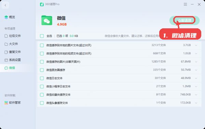Check the 全选 select-all checkbox
Image resolution: width=205 pixels, height=129 pixels.
click(42, 36)
